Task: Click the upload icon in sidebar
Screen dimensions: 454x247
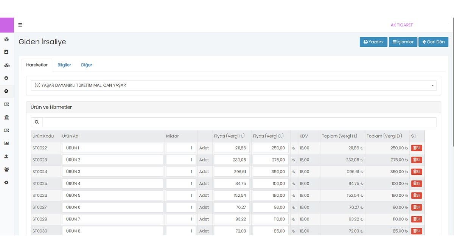Action: (x=6, y=156)
